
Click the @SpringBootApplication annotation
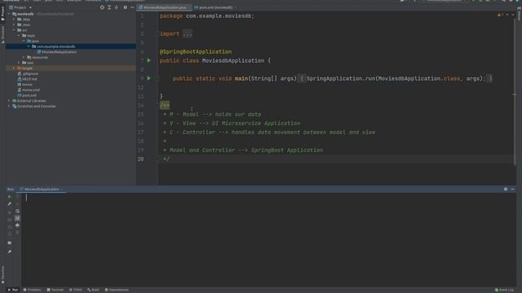click(x=196, y=52)
